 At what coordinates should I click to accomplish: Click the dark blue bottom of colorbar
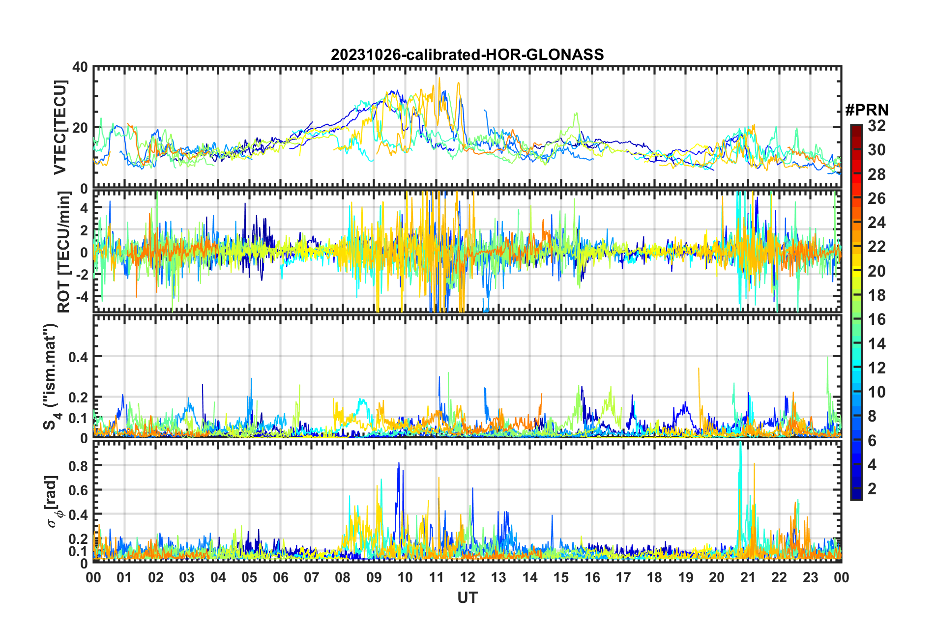[856, 495]
